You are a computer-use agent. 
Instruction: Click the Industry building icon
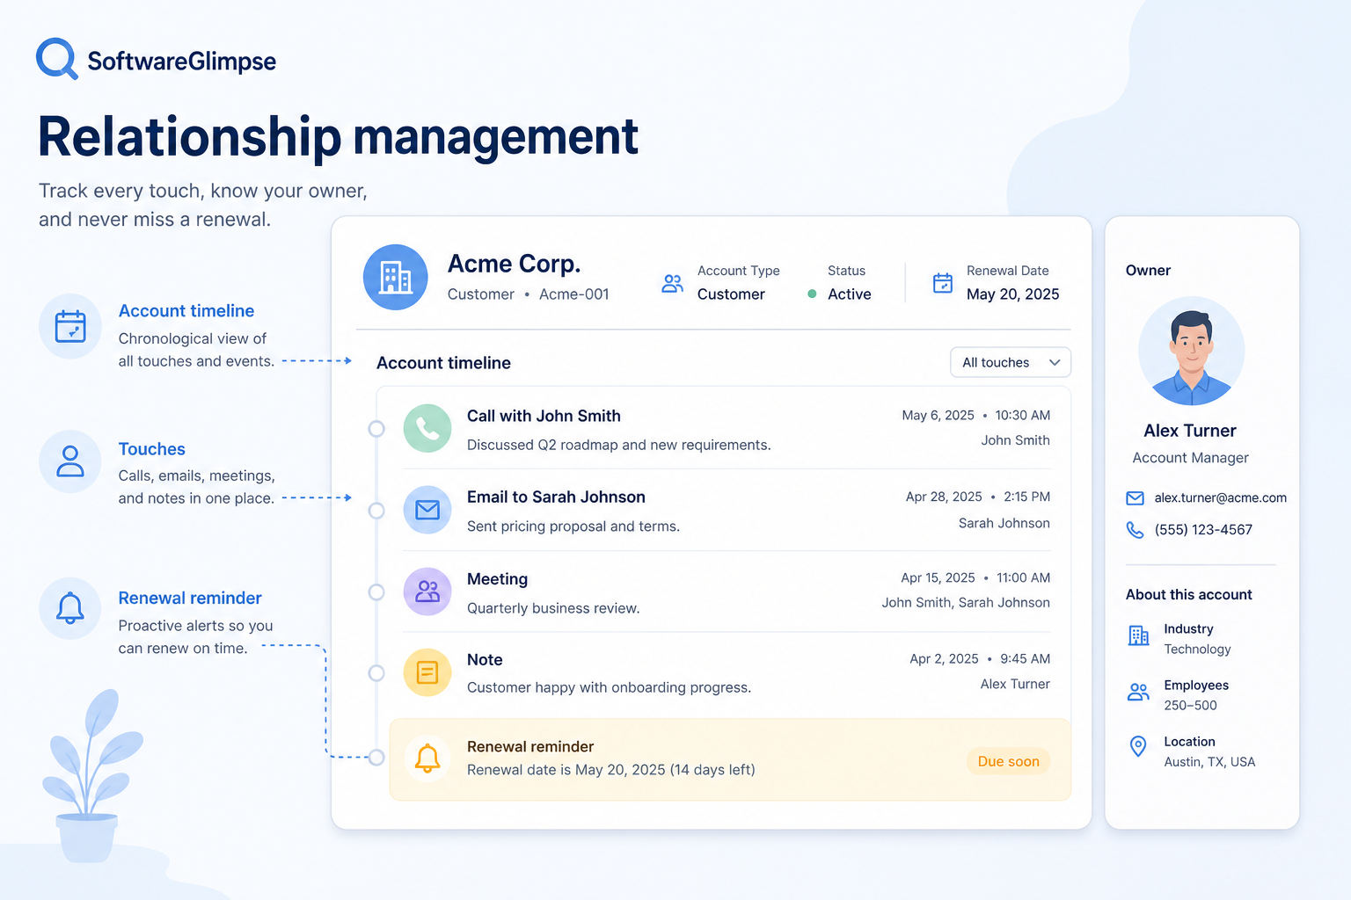[1138, 635]
